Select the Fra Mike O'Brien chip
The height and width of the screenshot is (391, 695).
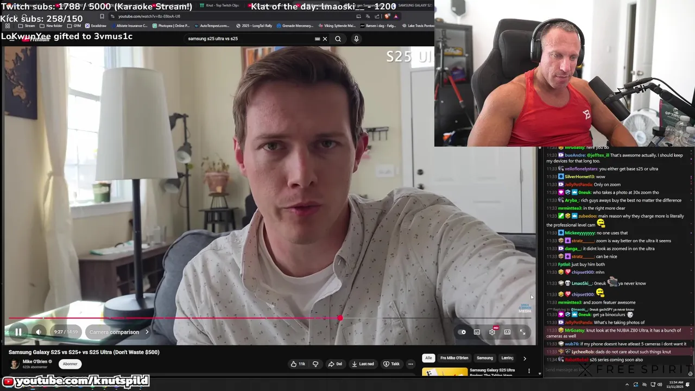pyautogui.click(x=454, y=358)
